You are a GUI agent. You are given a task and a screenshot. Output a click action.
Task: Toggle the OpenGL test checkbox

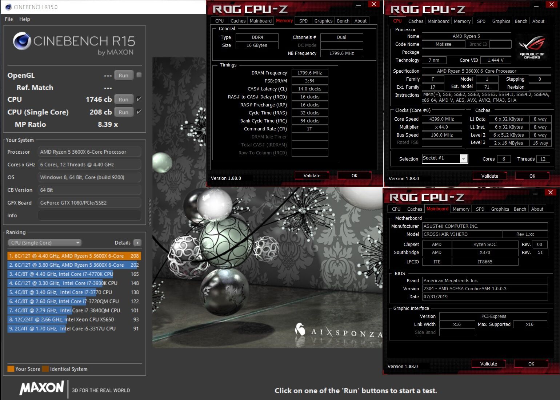[x=139, y=75]
